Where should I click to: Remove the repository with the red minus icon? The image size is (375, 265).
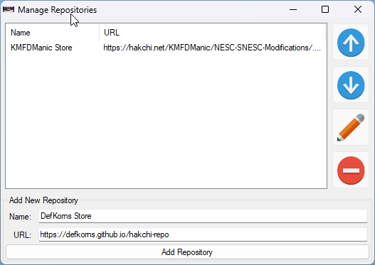tap(351, 171)
